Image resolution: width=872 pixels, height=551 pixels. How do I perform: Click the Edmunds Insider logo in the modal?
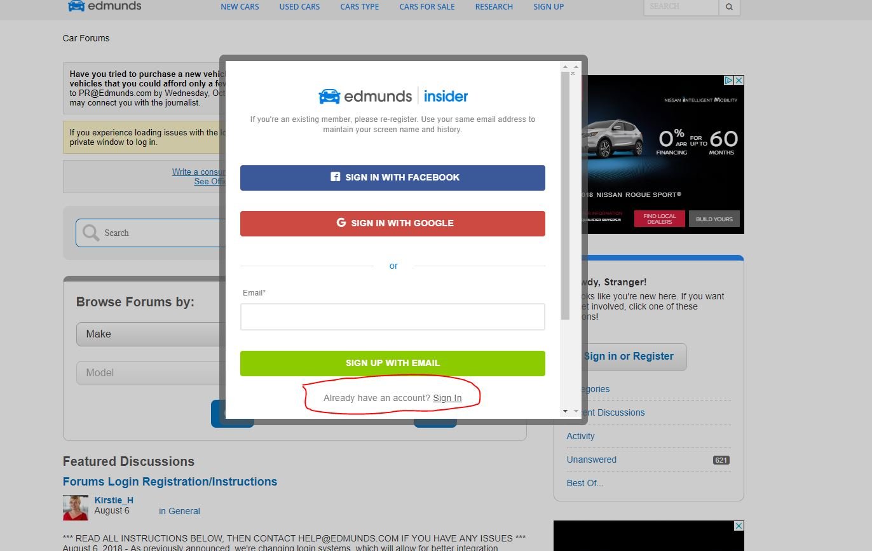393,97
